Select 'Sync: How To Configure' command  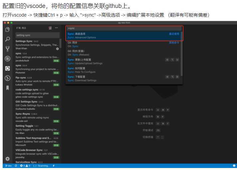coord(123,70)
